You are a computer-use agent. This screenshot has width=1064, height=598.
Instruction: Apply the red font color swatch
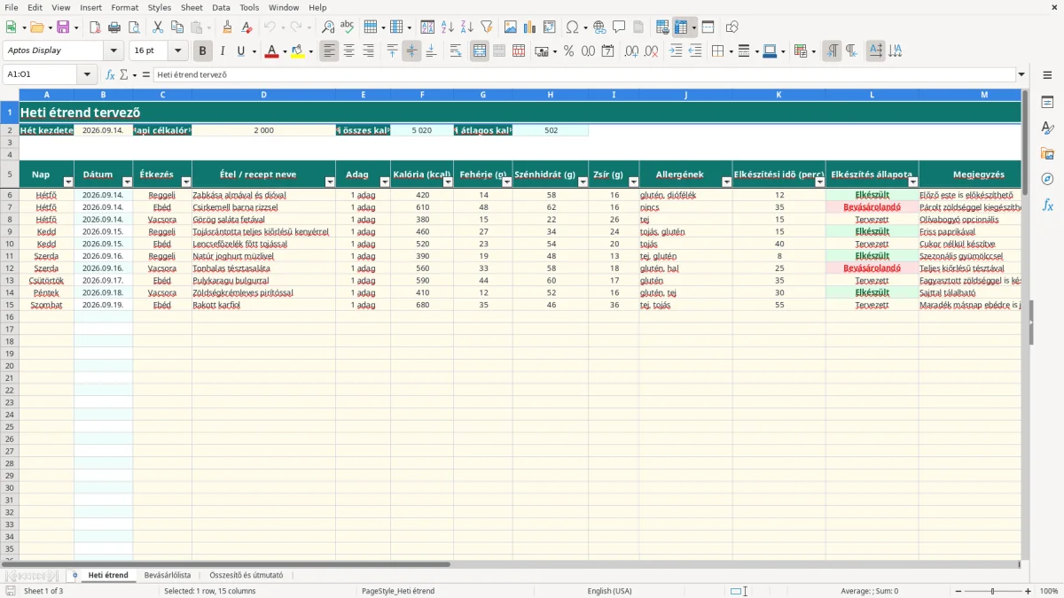click(x=271, y=51)
